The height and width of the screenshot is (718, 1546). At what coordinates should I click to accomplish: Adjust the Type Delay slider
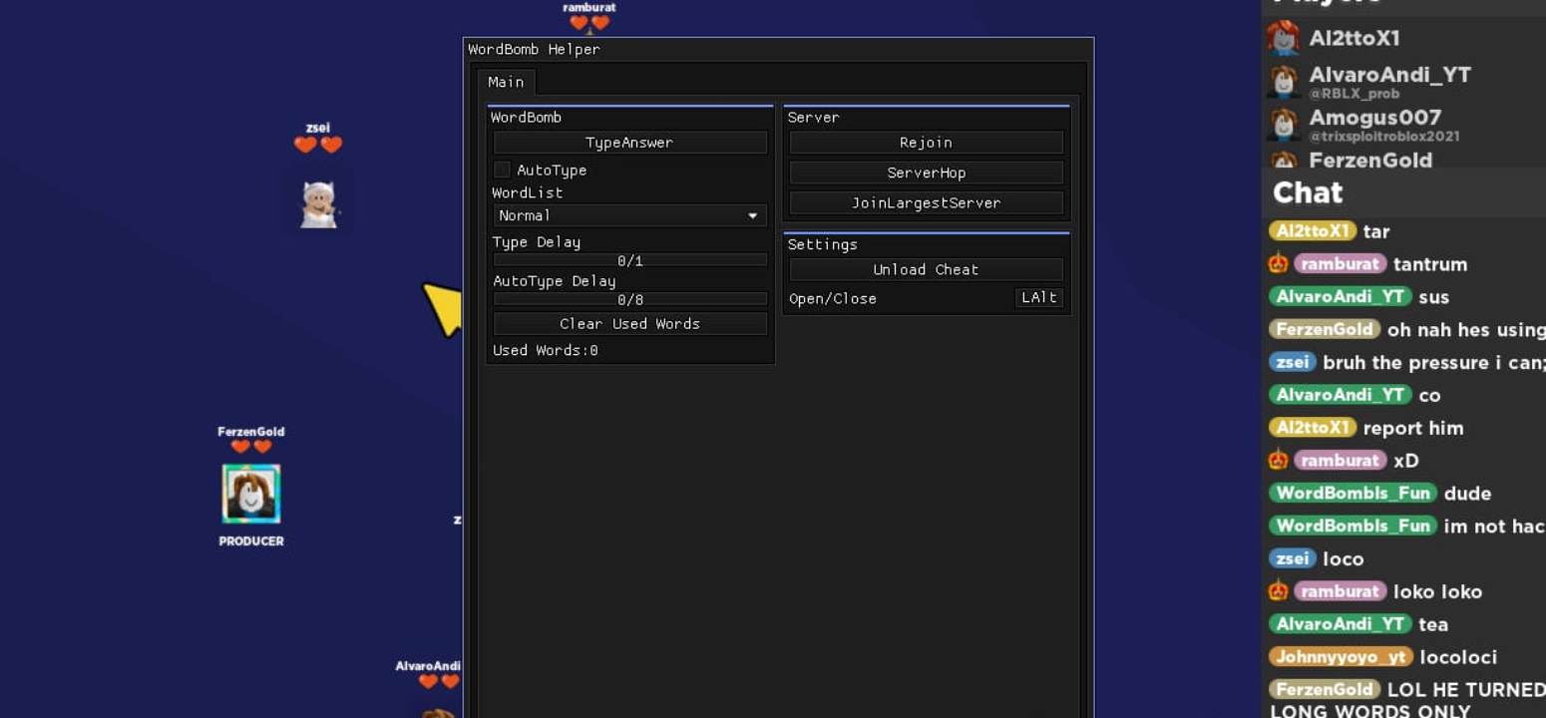pos(629,260)
